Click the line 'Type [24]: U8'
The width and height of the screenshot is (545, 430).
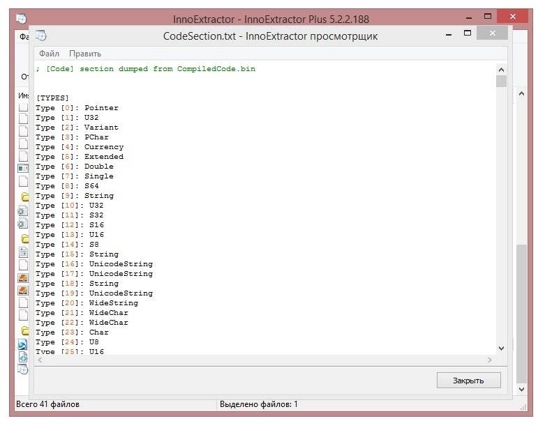point(67,341)
